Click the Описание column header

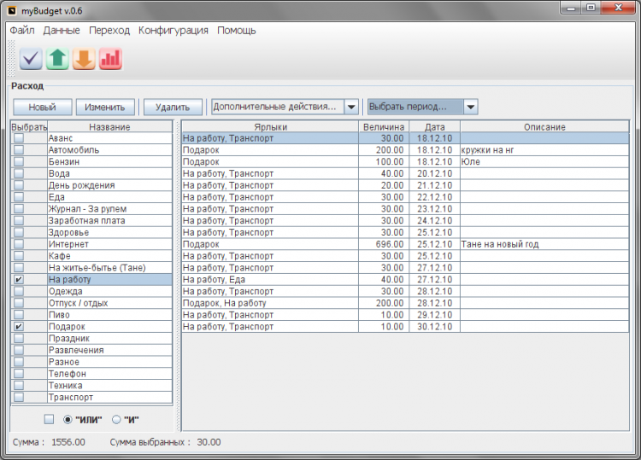(544, 127)
